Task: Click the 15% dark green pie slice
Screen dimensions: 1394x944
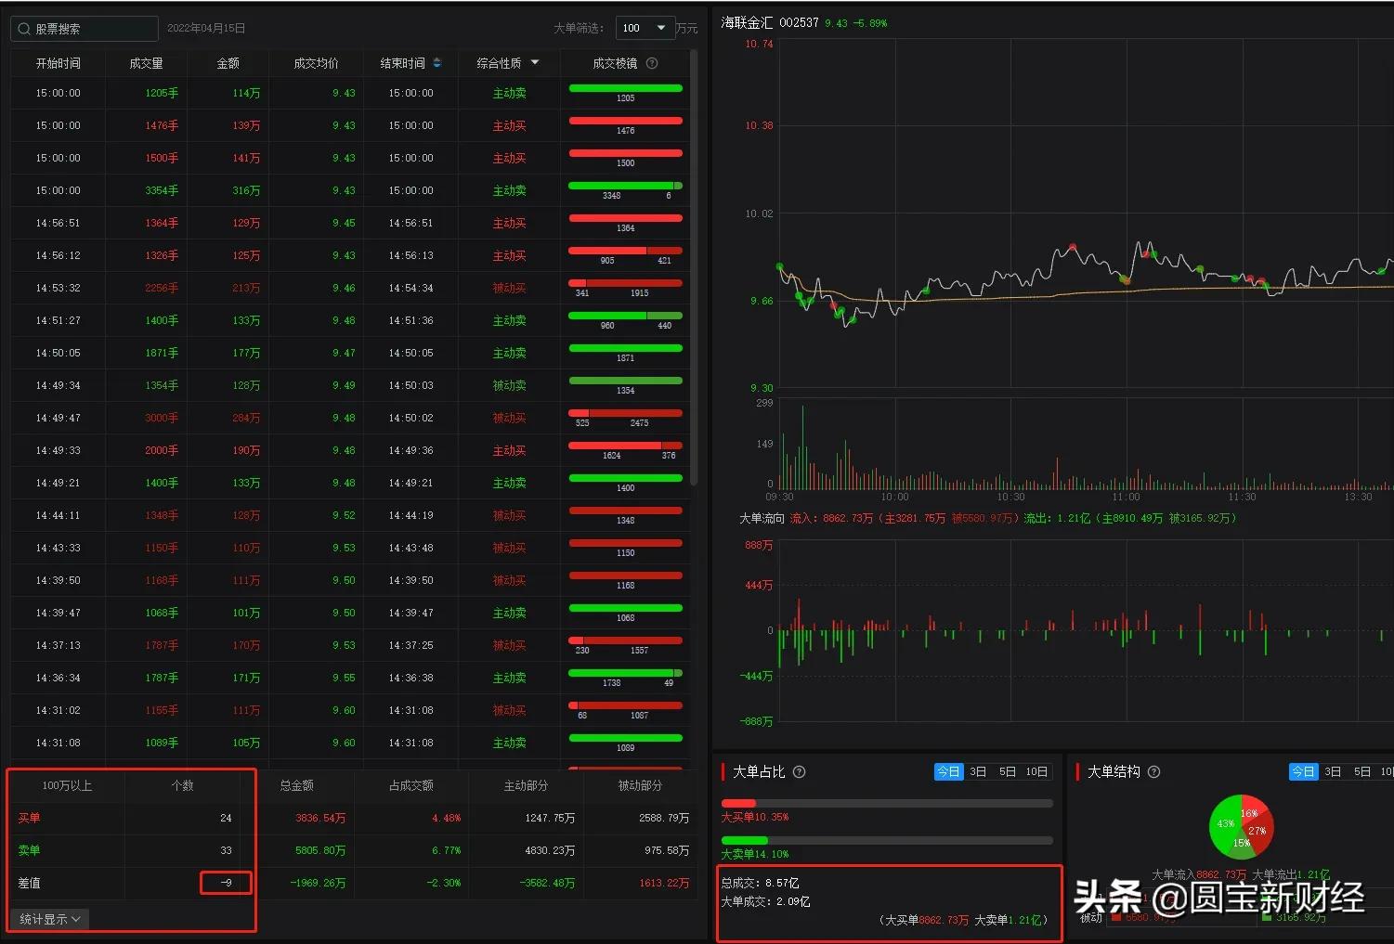Action: coord(1242,844)
